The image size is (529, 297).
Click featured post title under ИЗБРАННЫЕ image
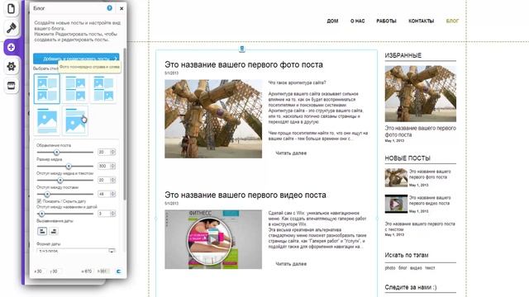pyautogui.click(x=421, y=131)
